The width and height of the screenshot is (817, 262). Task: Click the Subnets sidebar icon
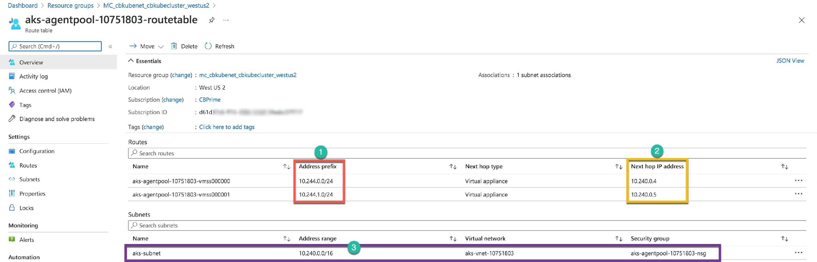12,179
